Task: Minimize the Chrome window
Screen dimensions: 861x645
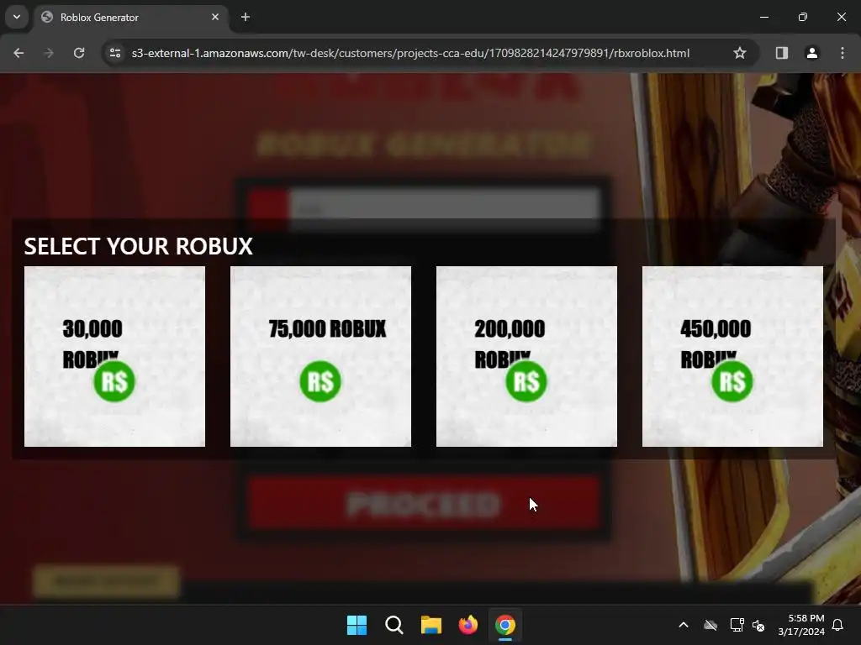Action: [x=764, y=17]
